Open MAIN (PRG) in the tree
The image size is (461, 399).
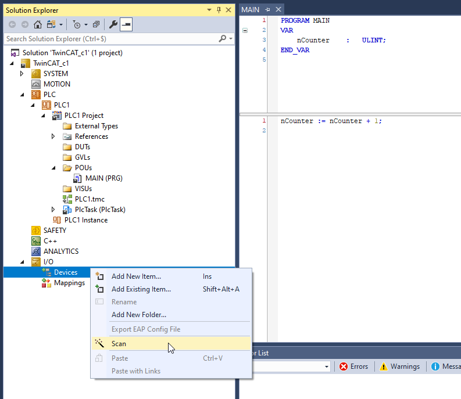pos(103,178)
